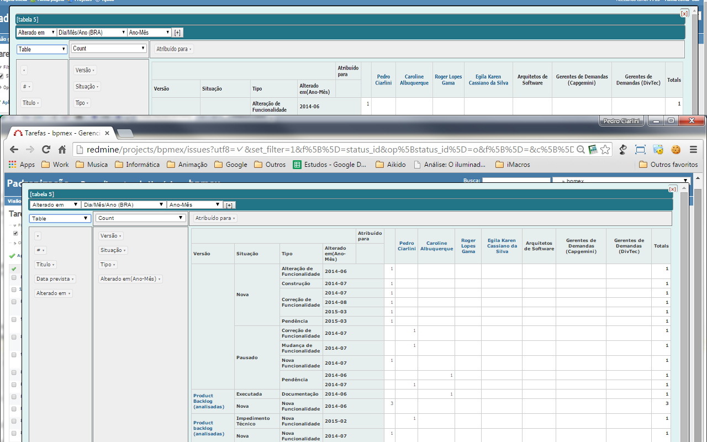707x442 pixels.
Task: Open 'Roger Lopes Gama' link in back window
Action: click(x=448, y=80)
